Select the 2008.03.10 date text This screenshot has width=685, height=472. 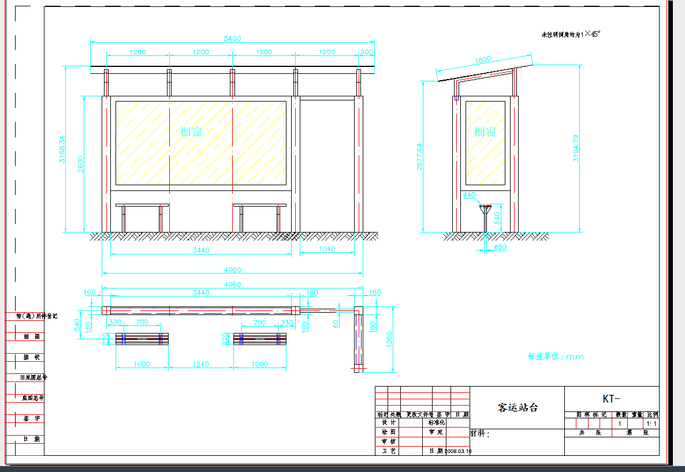click(457, 451)
